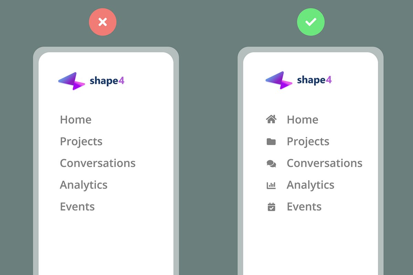Click the lightning bolt logo in left panel
The width and height of the screenshot is (413, 275).
point(72,81)
